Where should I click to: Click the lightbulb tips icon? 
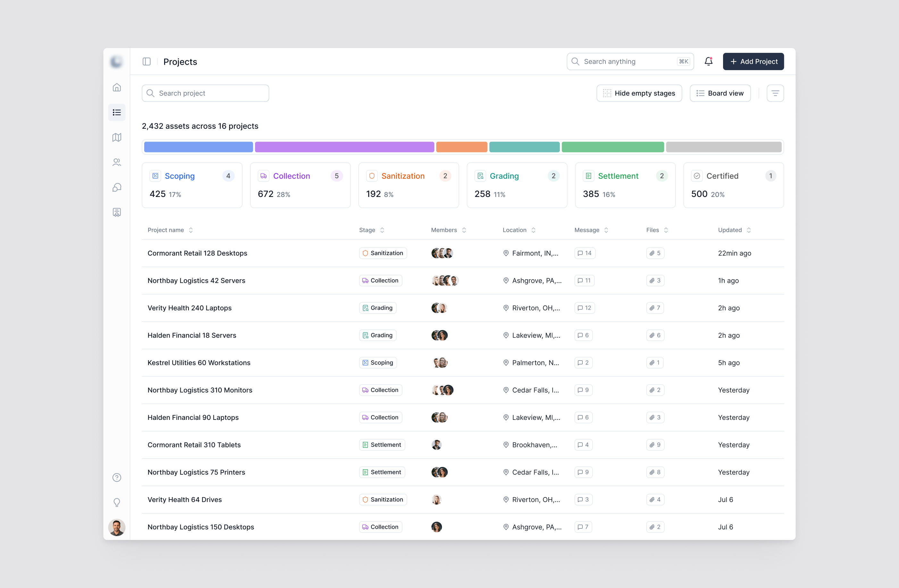(x=117, y=502)
